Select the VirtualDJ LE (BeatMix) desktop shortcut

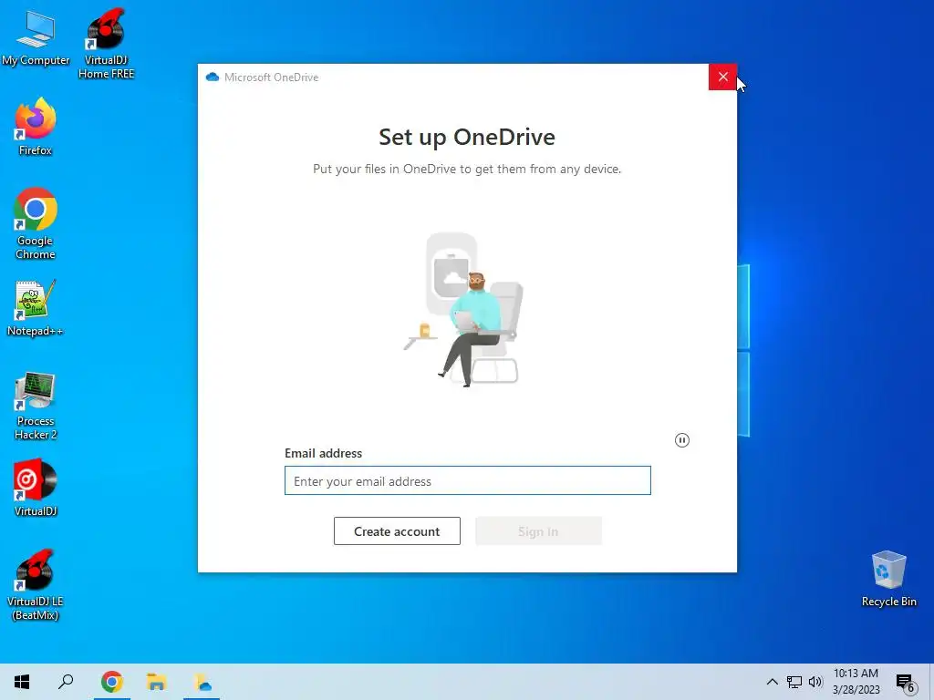tap(36, 586)
